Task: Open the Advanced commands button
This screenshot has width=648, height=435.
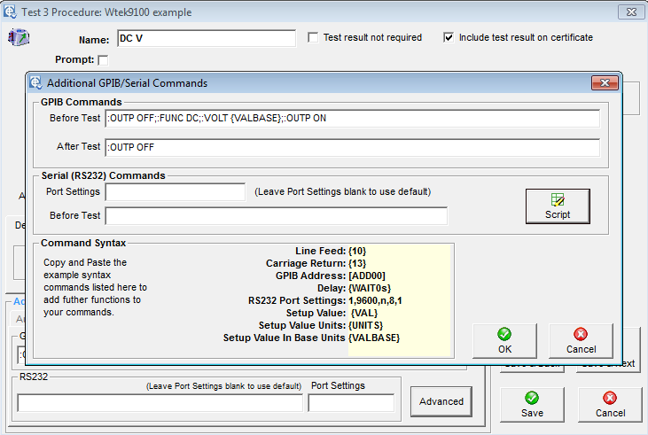Action: click(441, 401)
